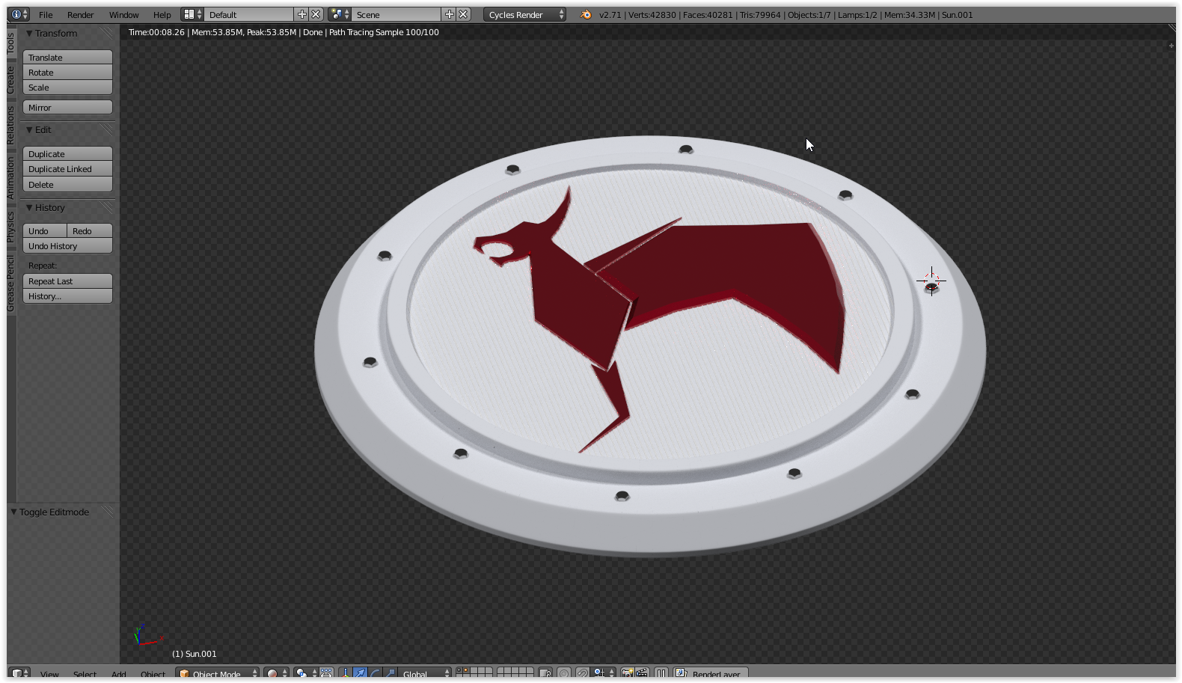The height and width of the screenshot is (683, 1182).
Task: Add a new scene with plus icon
Action: pyautogui.click(x=449, y=14)
